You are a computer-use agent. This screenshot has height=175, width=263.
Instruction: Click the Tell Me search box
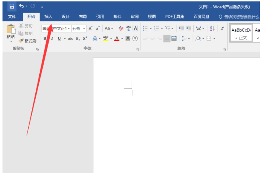tap(239, 17)
